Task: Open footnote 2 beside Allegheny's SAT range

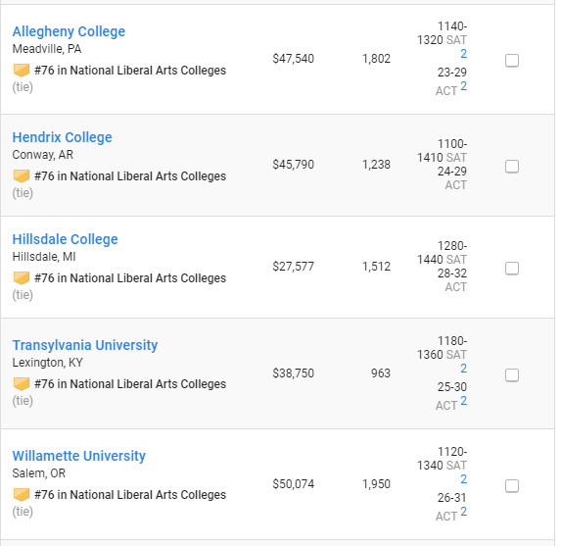Action: pyautogui.click(x=464, y=54)
